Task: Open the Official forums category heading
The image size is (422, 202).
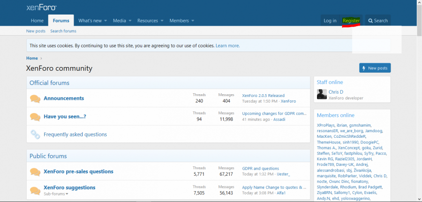Action: (x=50, y=83)
